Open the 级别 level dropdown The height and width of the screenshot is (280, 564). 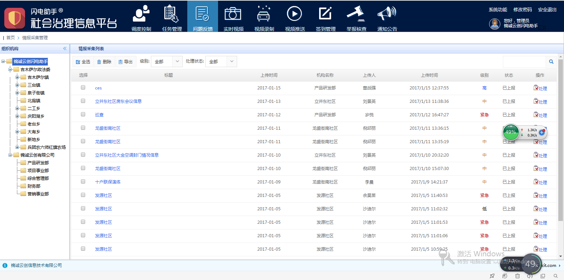point(167,62)
